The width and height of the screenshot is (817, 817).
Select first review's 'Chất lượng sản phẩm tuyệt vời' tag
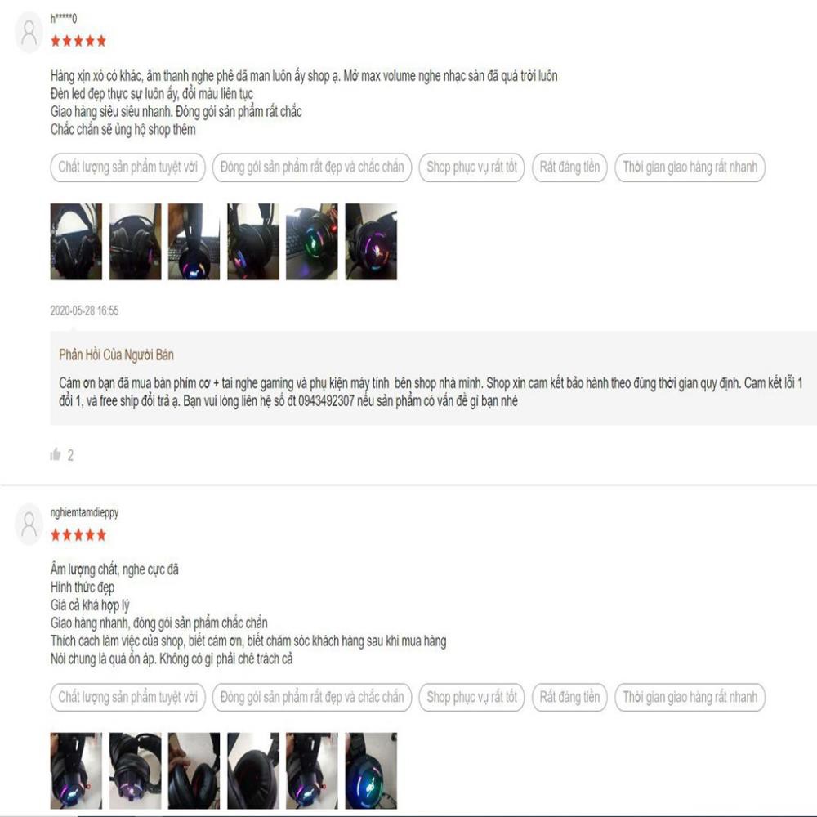point(127,167)
